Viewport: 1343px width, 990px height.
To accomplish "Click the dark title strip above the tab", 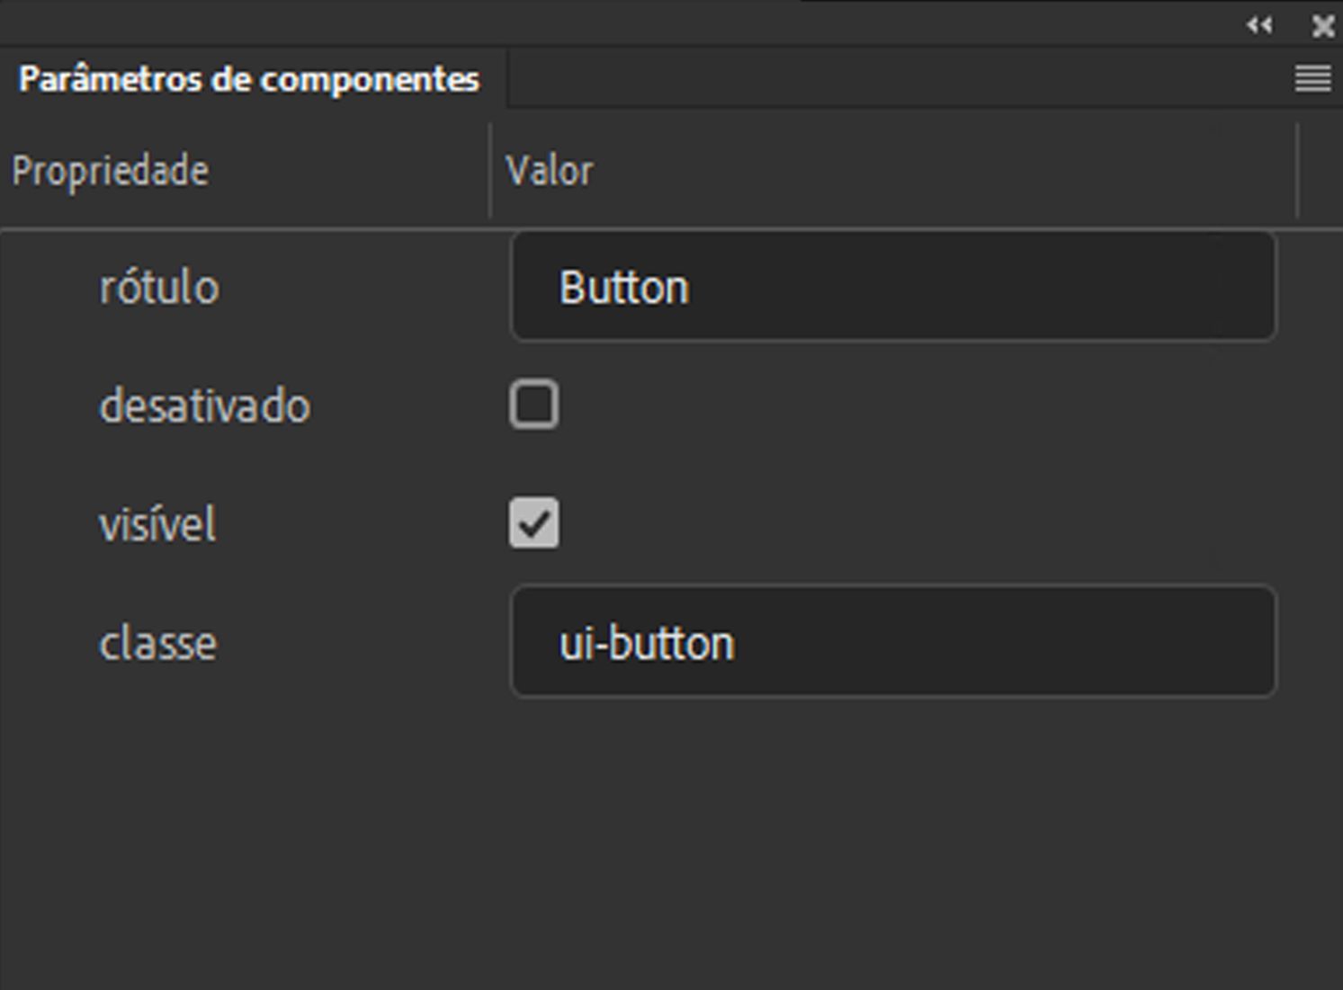I will tap(540, 23).
